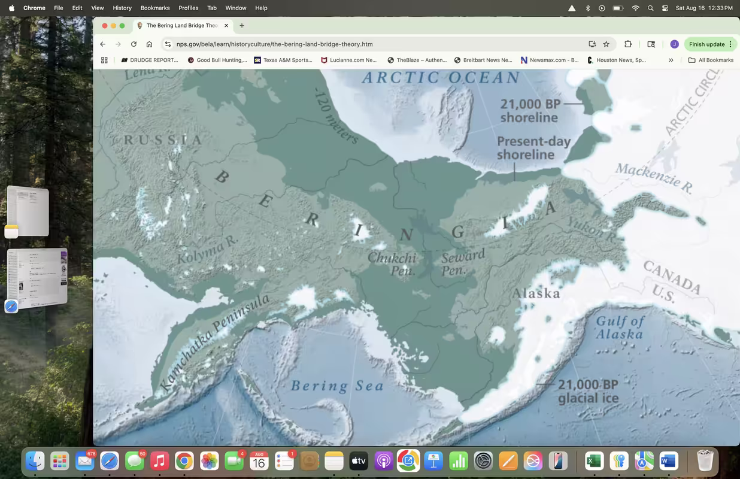Open Texas A&M Sports bookmark

(284, 60)
